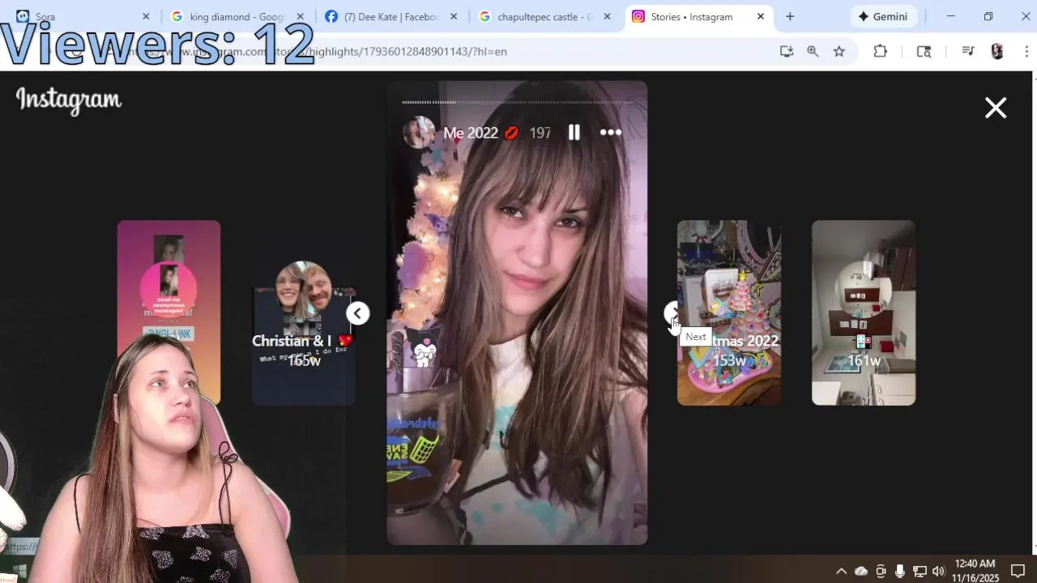The height and width of the screenshot is (583, 1037).
Task: Open the Gemini button
Action: [882, 17]
